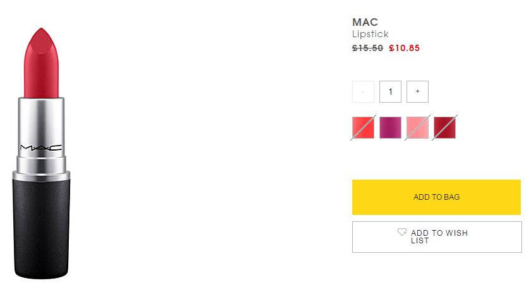
Task: Click the heart icon beside Add to Wish List
Action: [402, 233]
